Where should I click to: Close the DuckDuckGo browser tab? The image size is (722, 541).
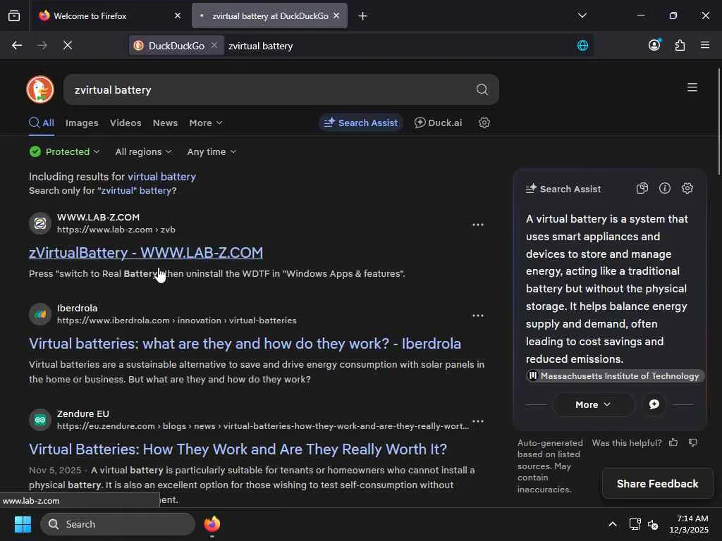[336, 15]
